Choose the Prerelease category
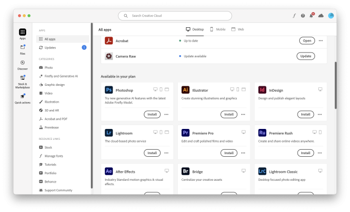The width and height of the screenshot is (350, 212). click(x=49, y=127)
